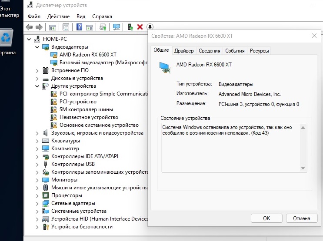This screenshot has width=323, height=241.
Task: Click the Процессоры CPU icon
Action: (46, 195)
